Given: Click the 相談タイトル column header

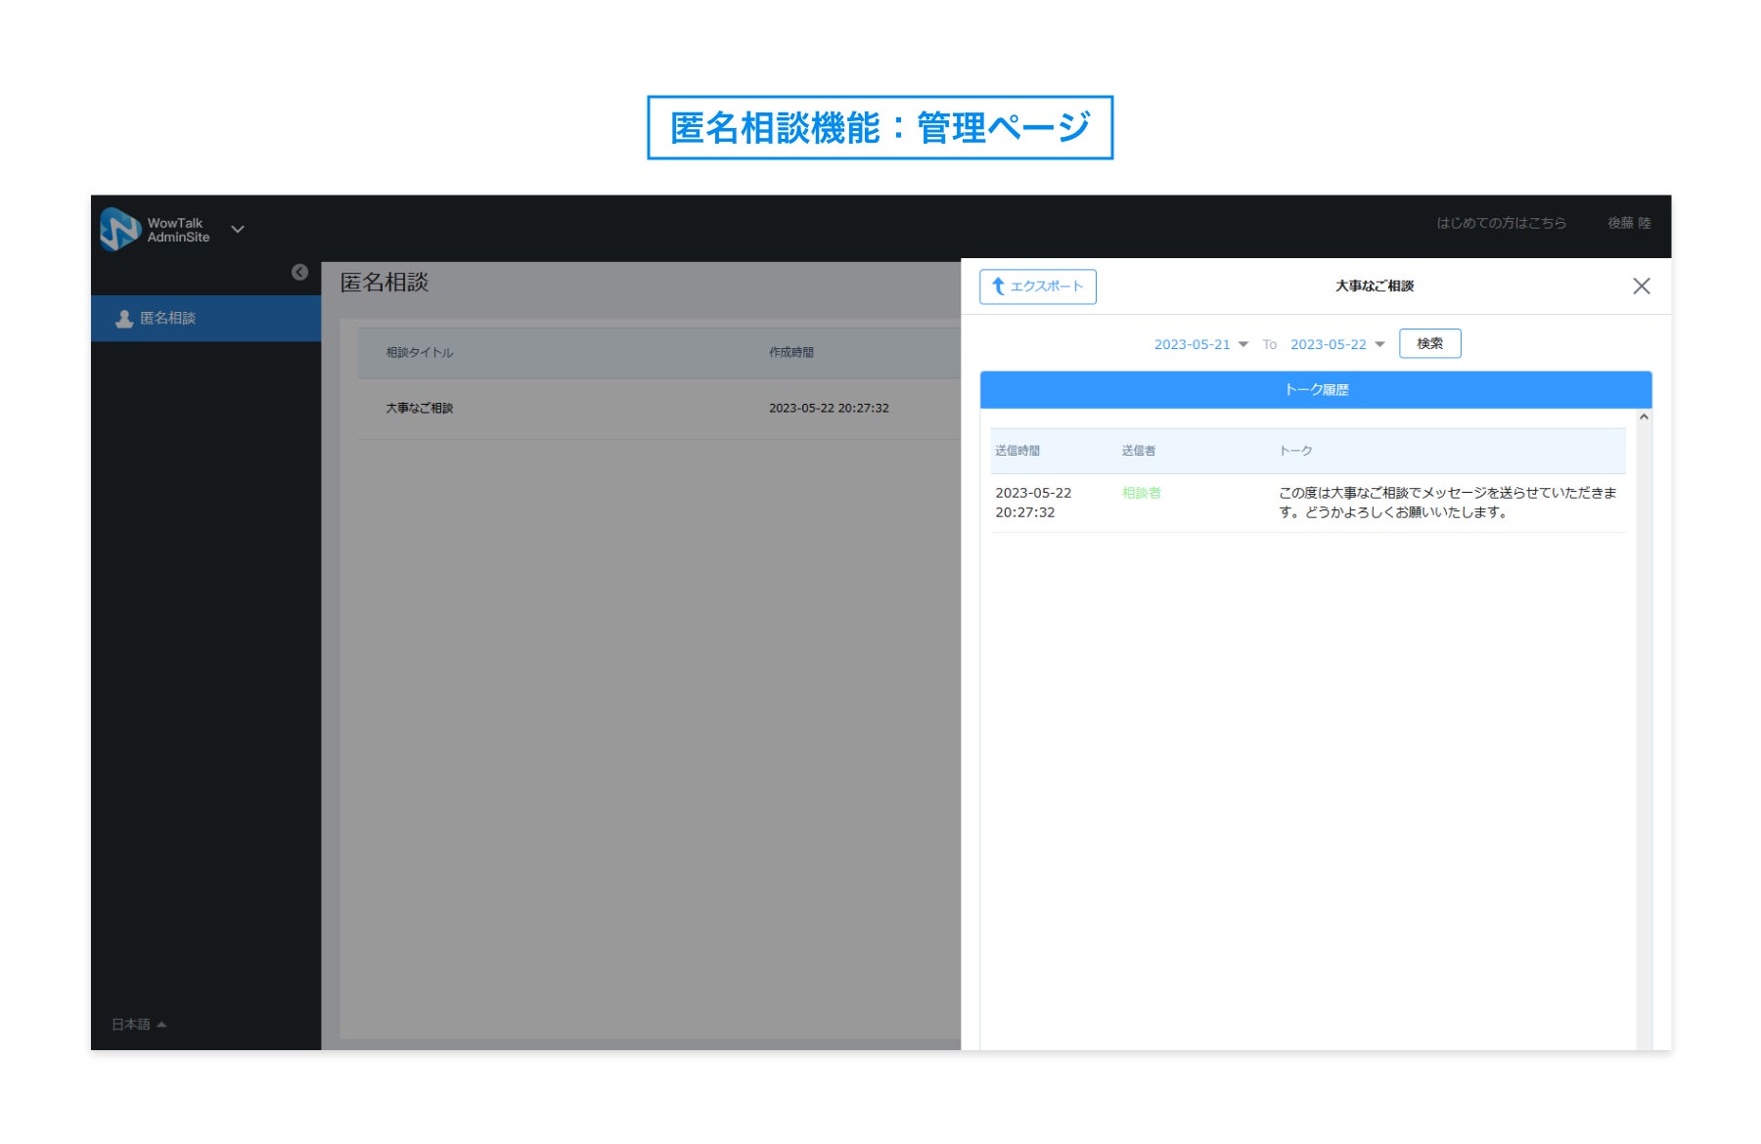Looking at the screenshot, I should coord(419,352).
